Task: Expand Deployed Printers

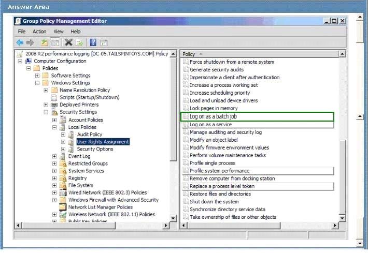Action: (46, 105)
